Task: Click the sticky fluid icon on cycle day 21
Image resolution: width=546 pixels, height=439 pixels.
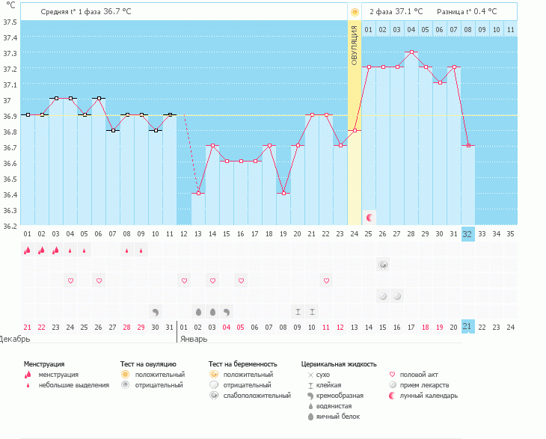Action: pos(312,312)
